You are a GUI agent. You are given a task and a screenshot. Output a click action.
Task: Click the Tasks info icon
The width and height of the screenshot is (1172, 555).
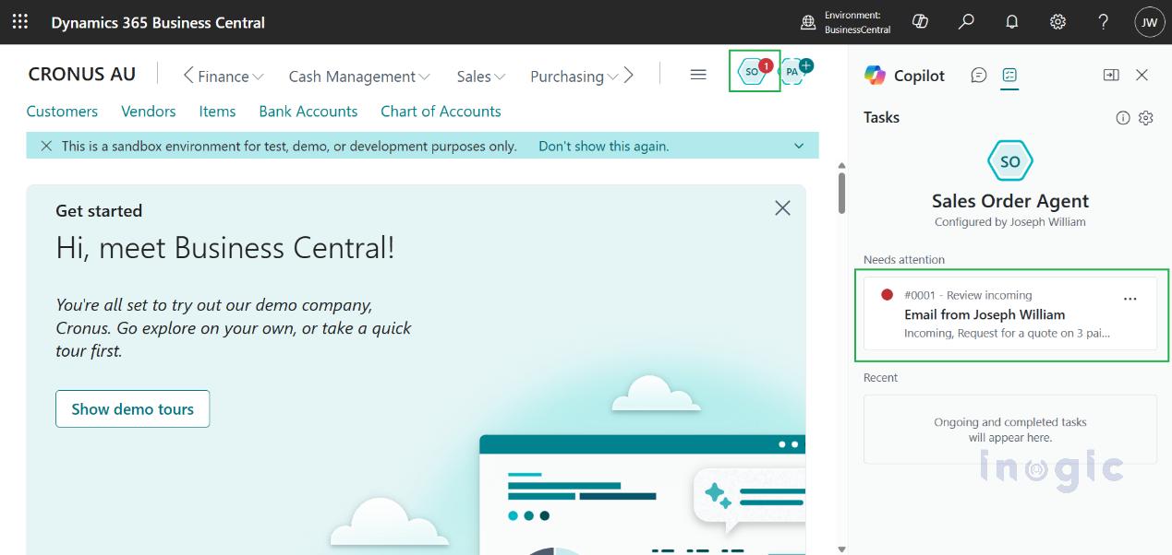click(1123, 117)
